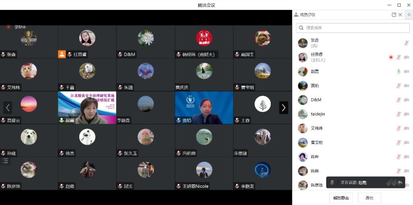Click the list icon left of 陈彦池 tile

click(5, 161)
